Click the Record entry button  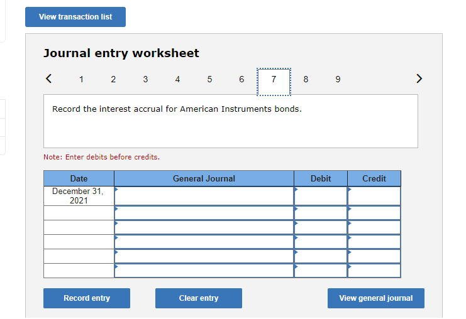87,298
